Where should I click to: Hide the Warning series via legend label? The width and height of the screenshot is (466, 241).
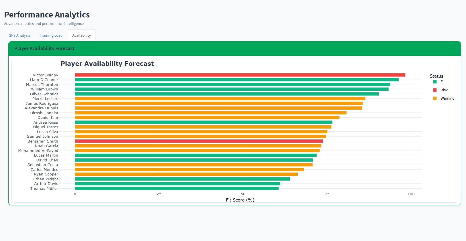point(447,98)
